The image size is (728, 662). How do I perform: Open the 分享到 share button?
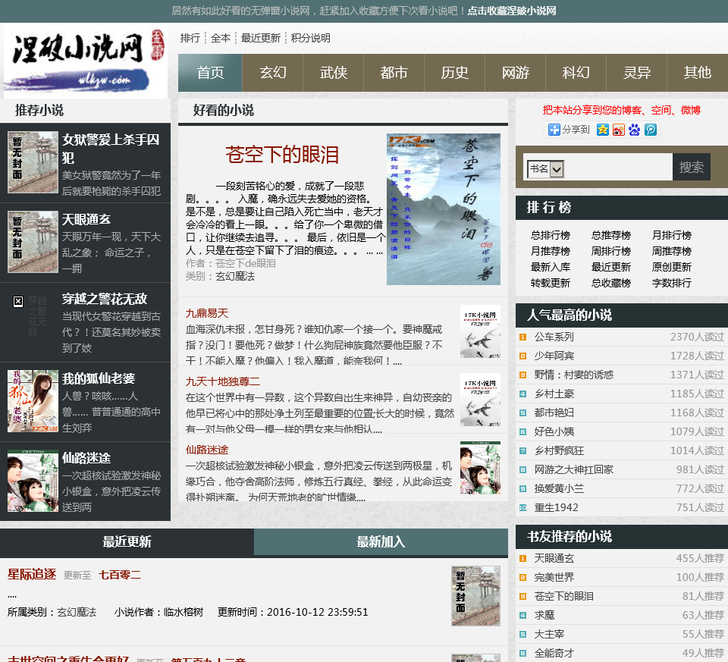[x=570, y=130]
